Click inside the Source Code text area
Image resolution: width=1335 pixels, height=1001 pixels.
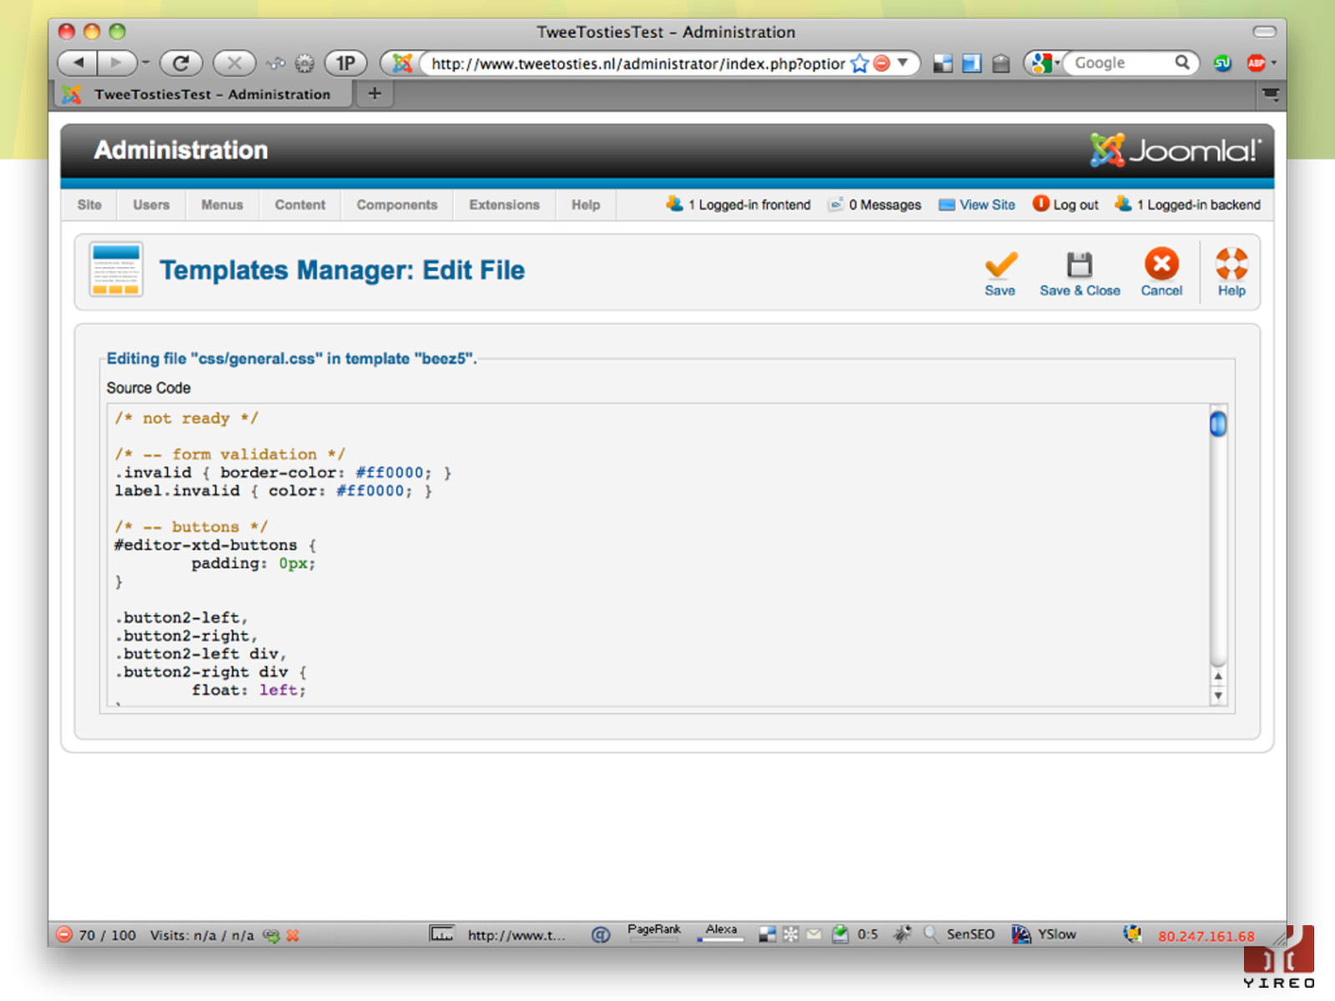coord(658,555)
